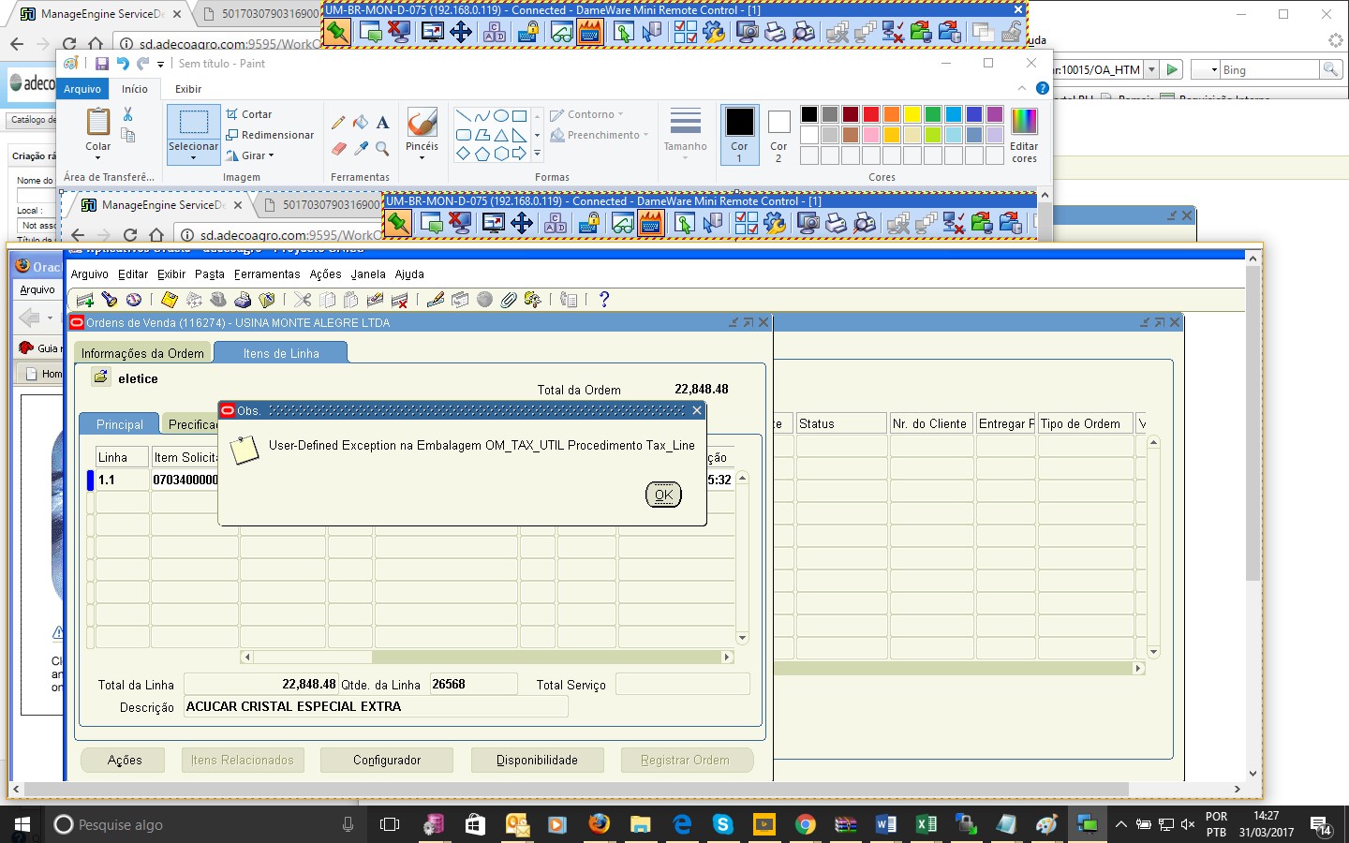Viewport: 1349px width, 843px height.
Task: Click line number 1.1 cell
Action: click(x=123, y=480)
